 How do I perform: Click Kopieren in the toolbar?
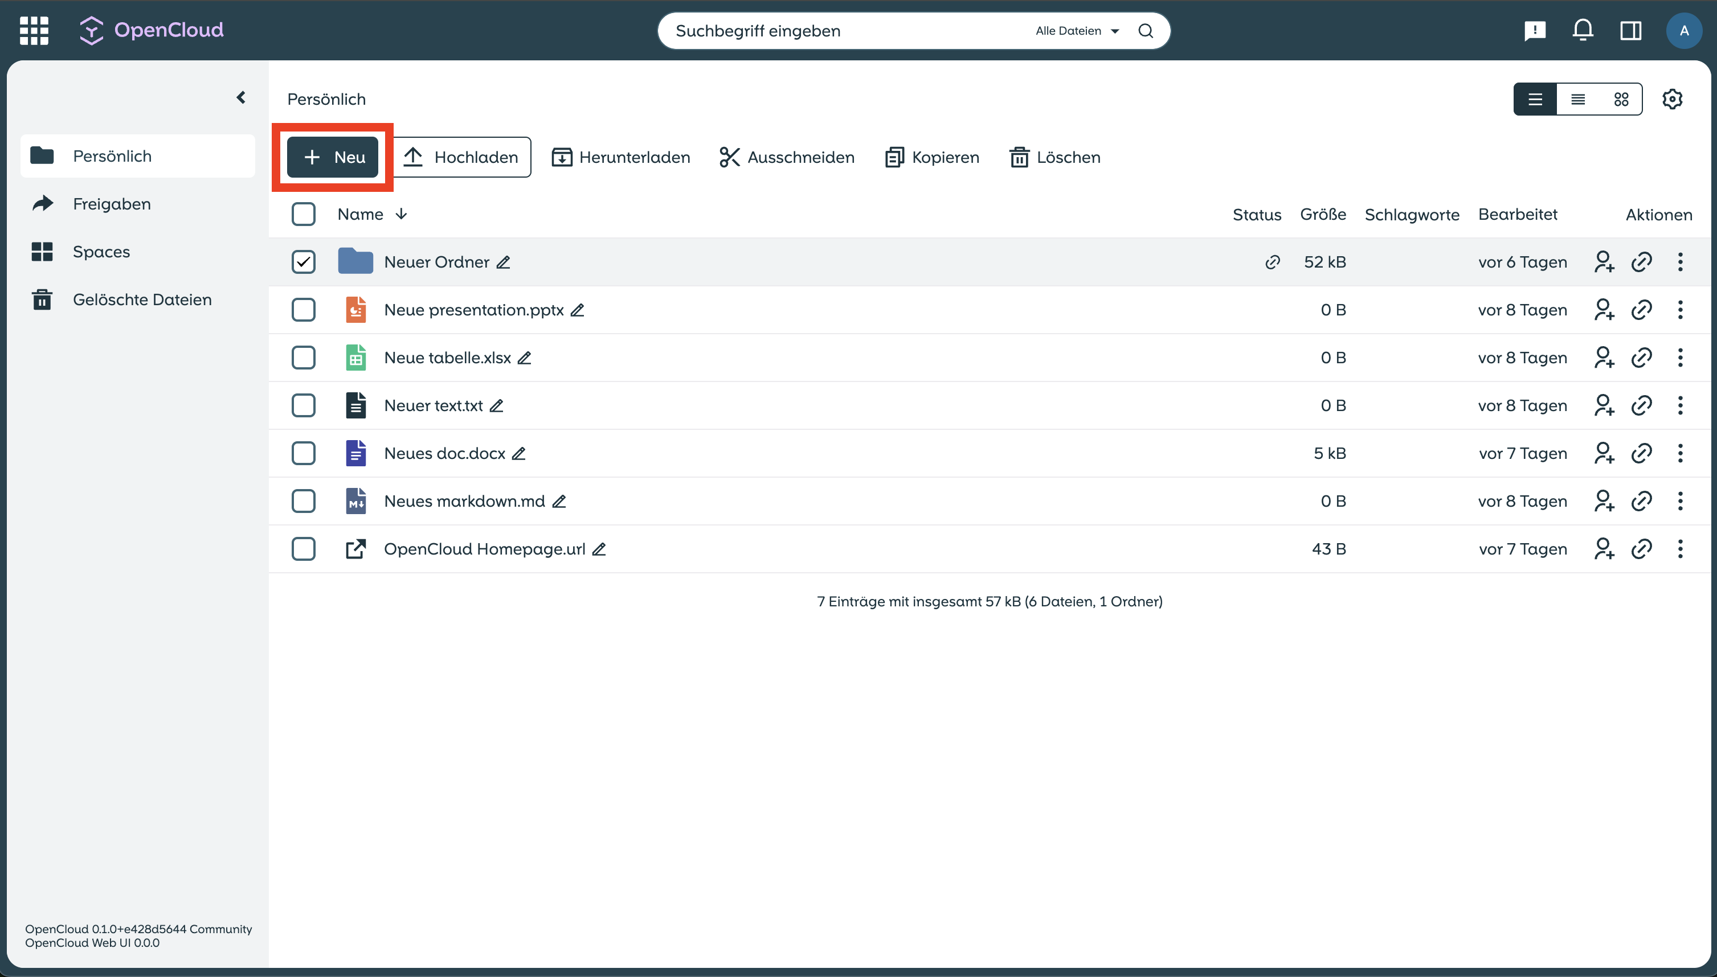pyautogui.click(x=933, y=157)
